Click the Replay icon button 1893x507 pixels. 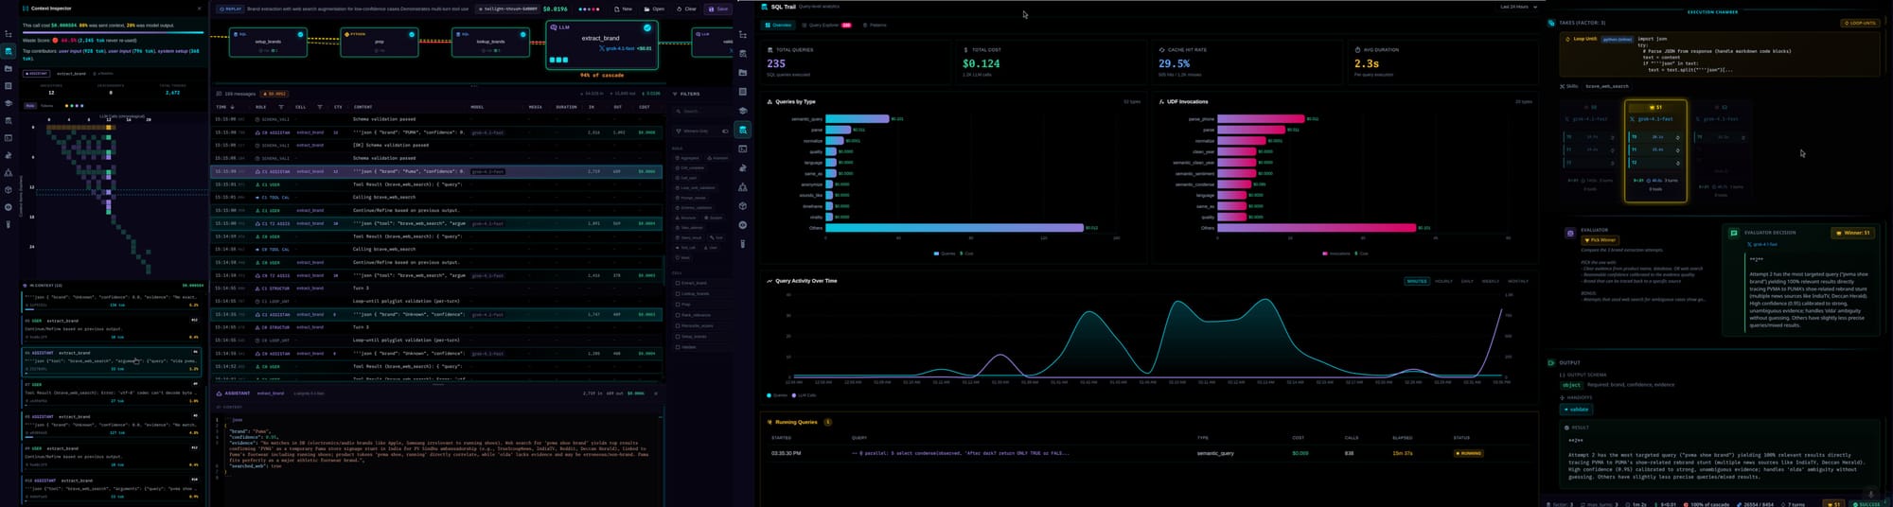click(229, 9)
